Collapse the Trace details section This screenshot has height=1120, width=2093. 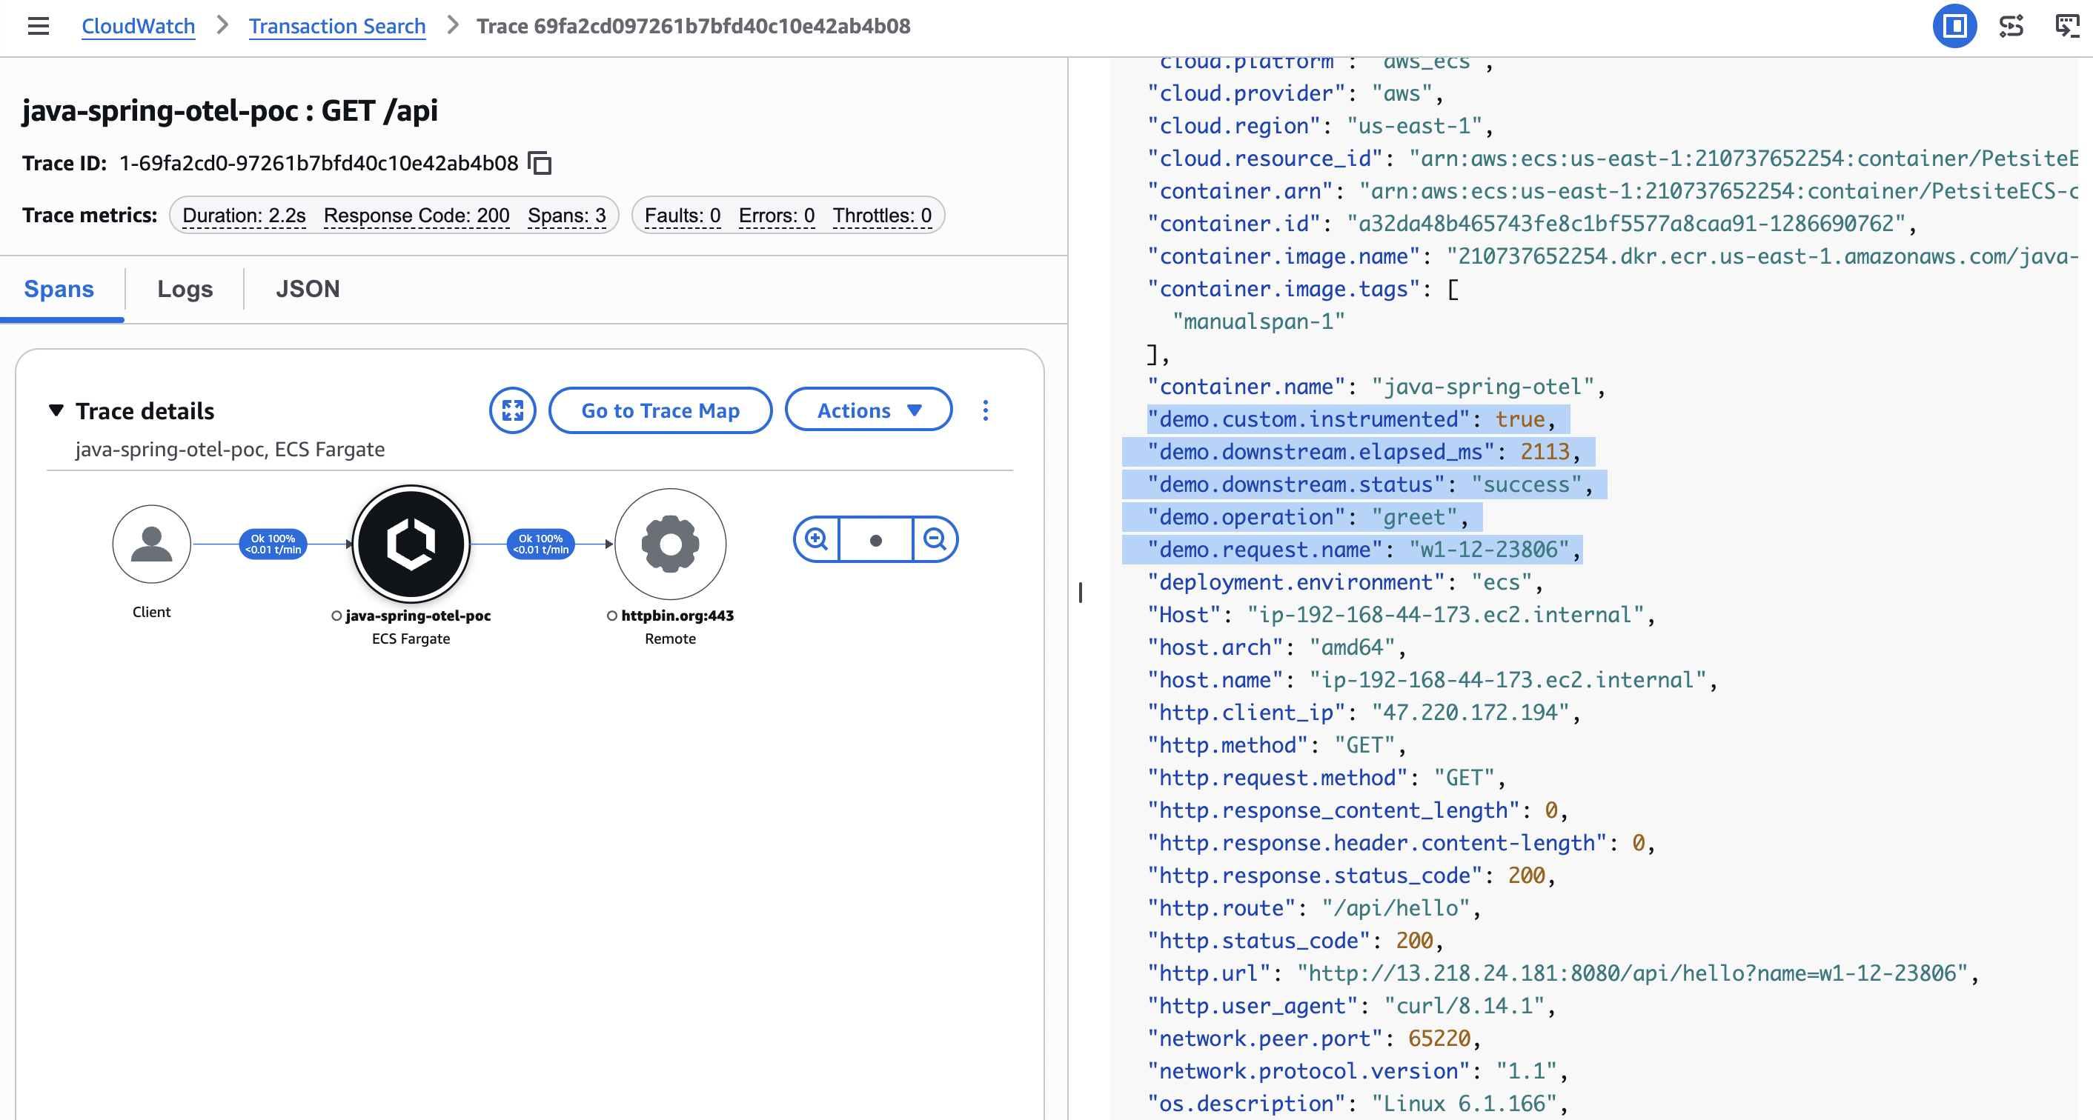coord(56,410)
